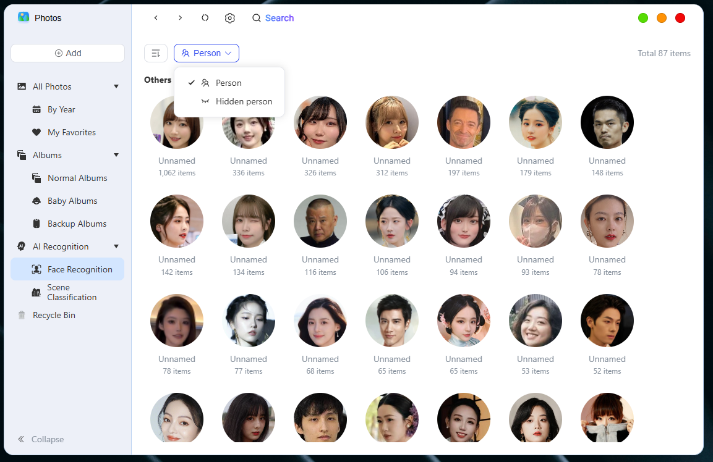Select Face Recognition in sidebar
This screenshot has height=462, width=713.
tap(67, 269)
